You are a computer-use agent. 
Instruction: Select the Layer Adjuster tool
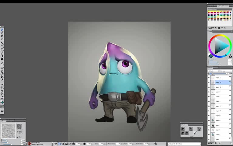click(2, 43)
